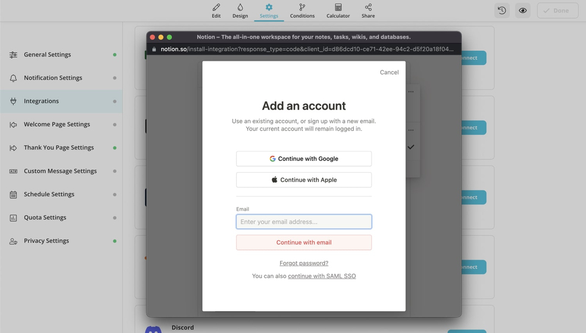Focus the email address input field

click(304, 222)
